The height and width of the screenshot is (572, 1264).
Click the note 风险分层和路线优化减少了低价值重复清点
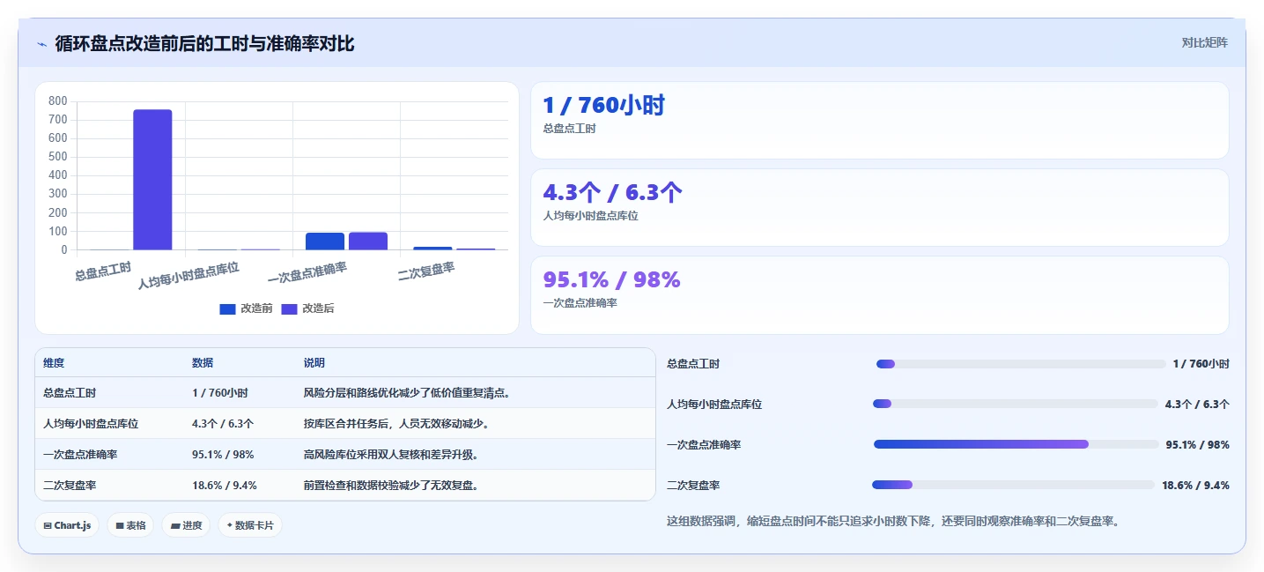[407, 393]
